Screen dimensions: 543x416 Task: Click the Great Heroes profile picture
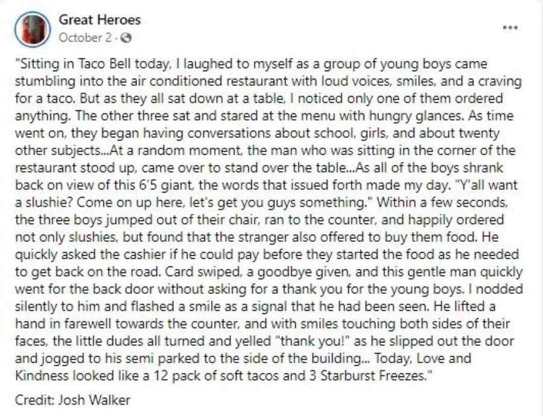33,29
